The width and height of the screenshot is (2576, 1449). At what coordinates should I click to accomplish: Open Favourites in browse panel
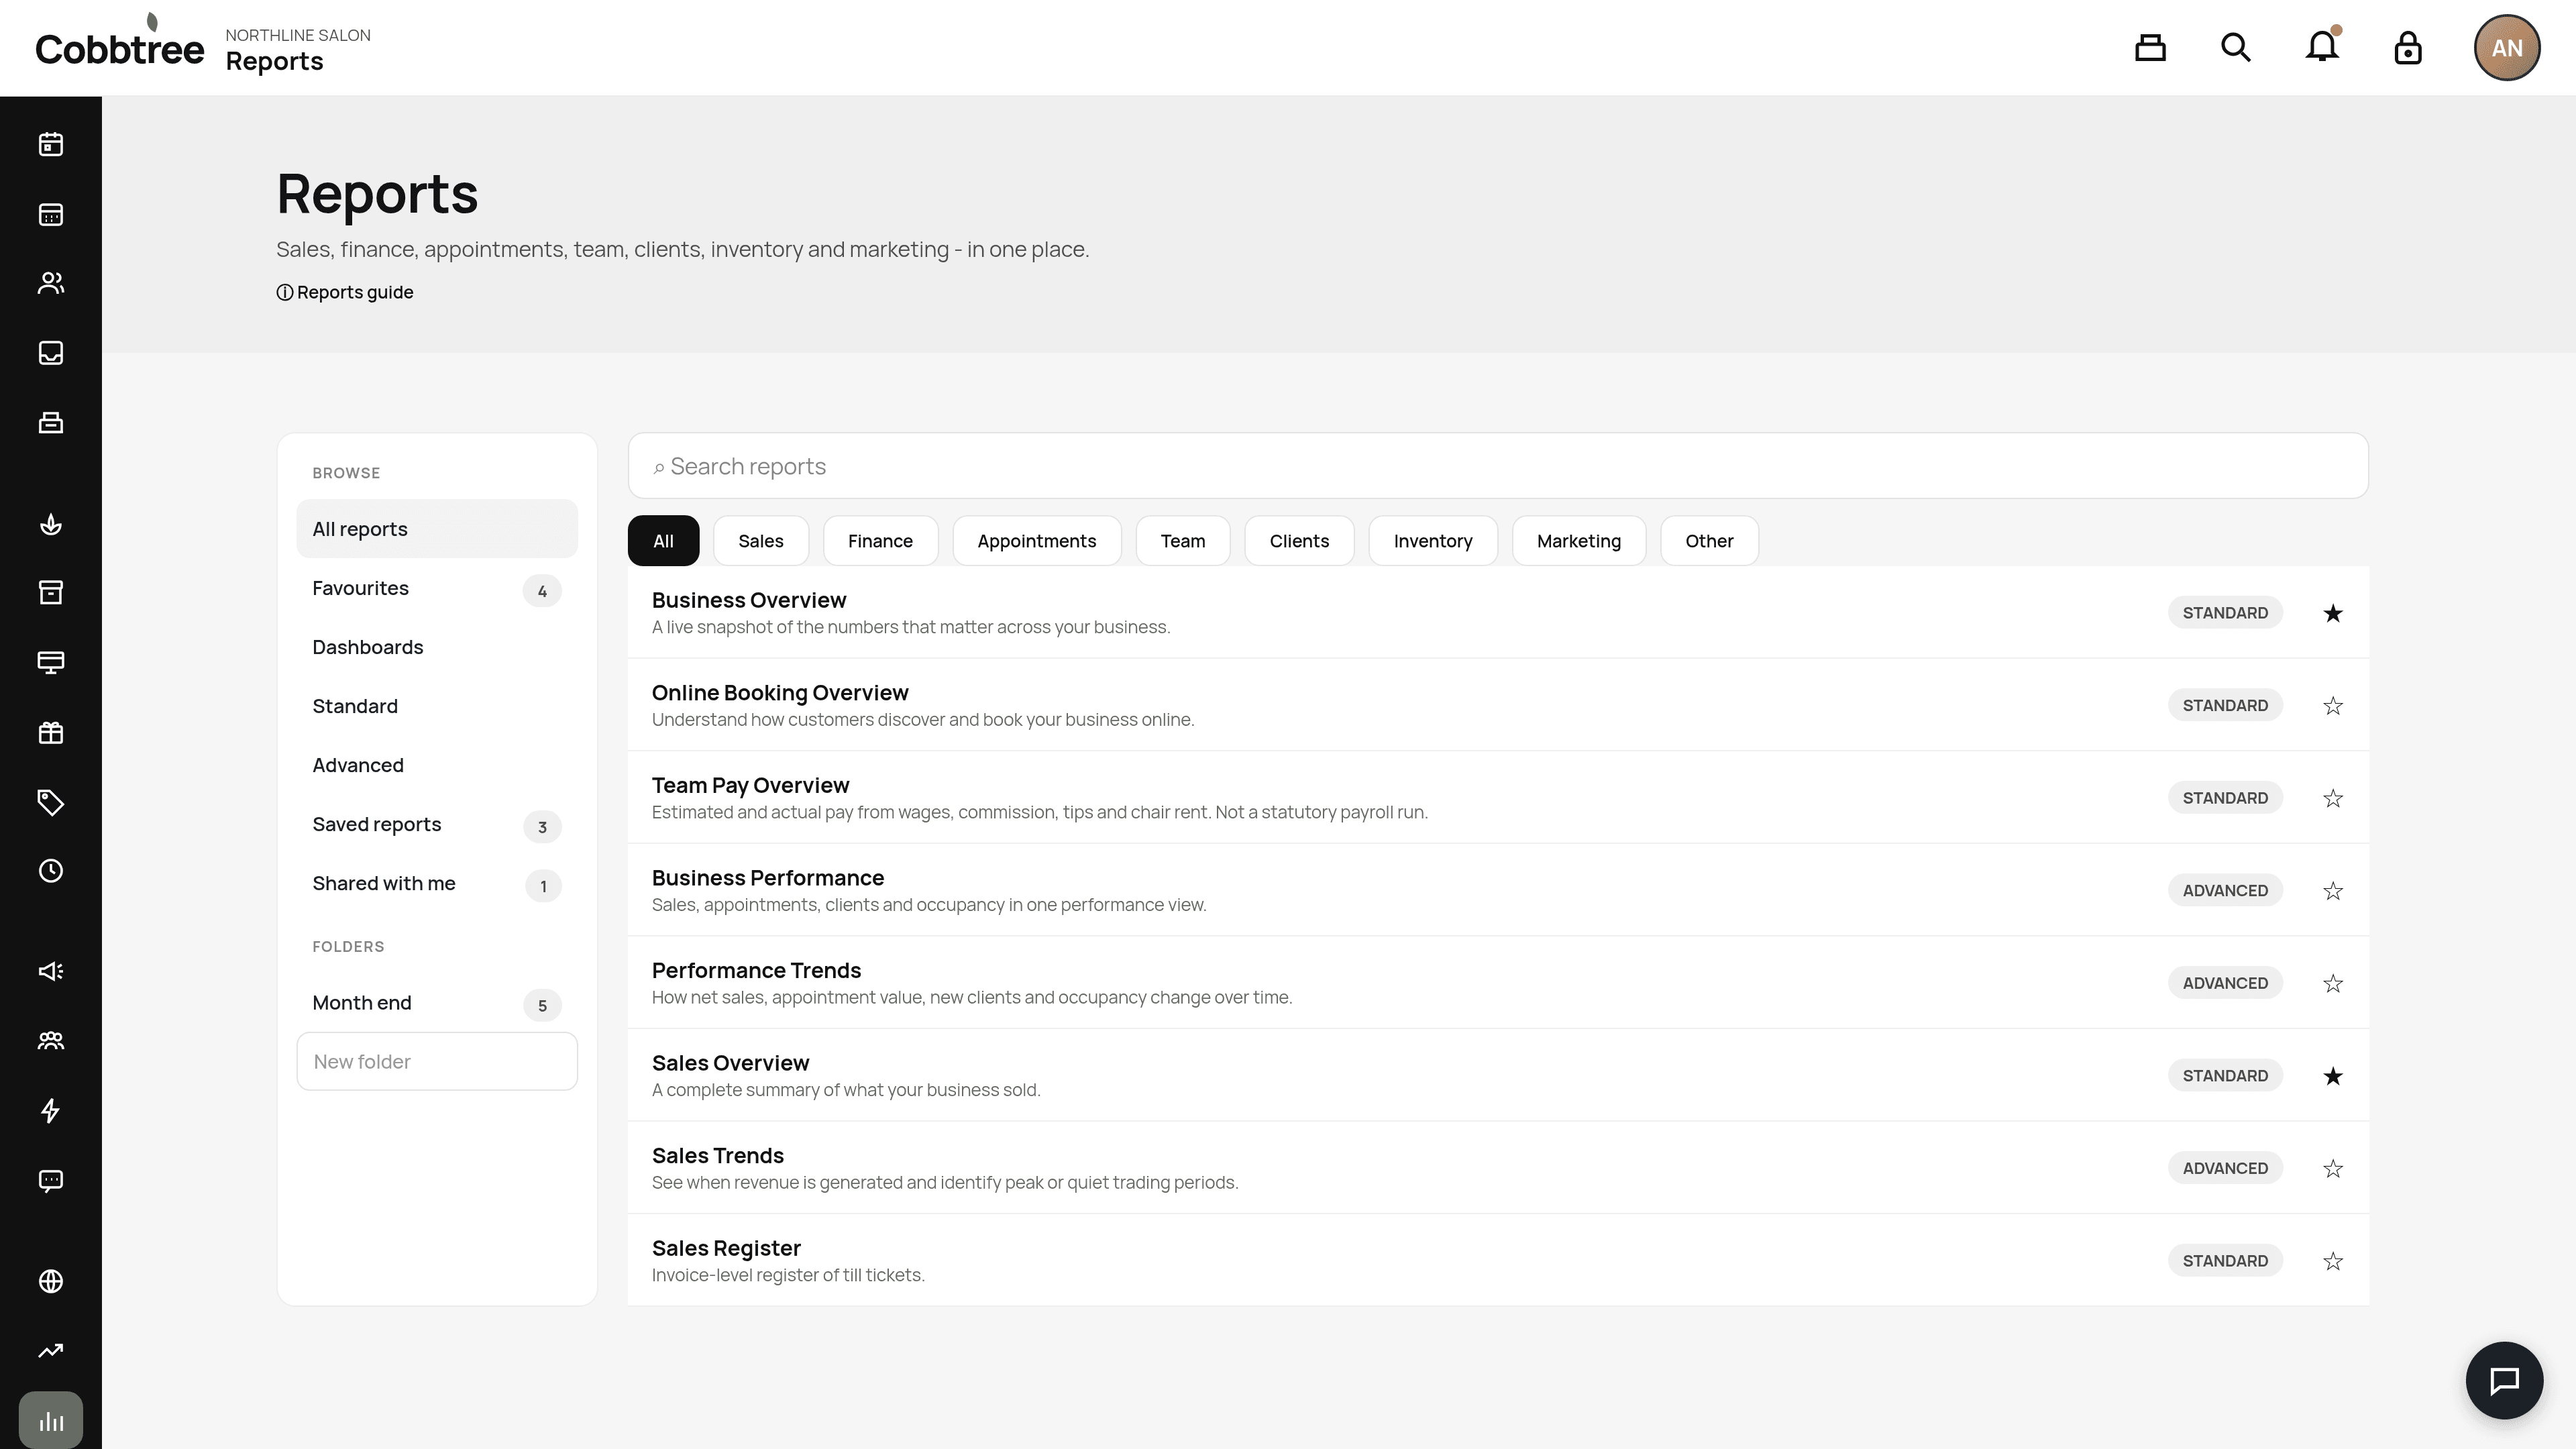(x=437, y=588)
